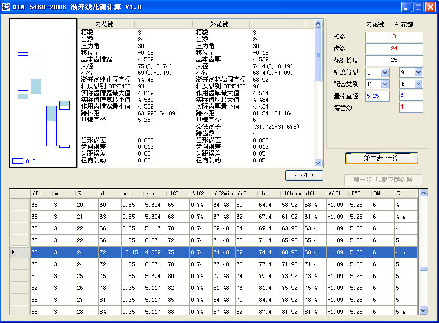439x323 pixels.
Task: Click the external 量棒直径 field showing 6
Action: [x=411, y=95]
